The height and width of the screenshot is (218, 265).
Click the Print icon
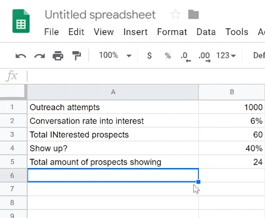pyautogui.click(x=58, y=55)
